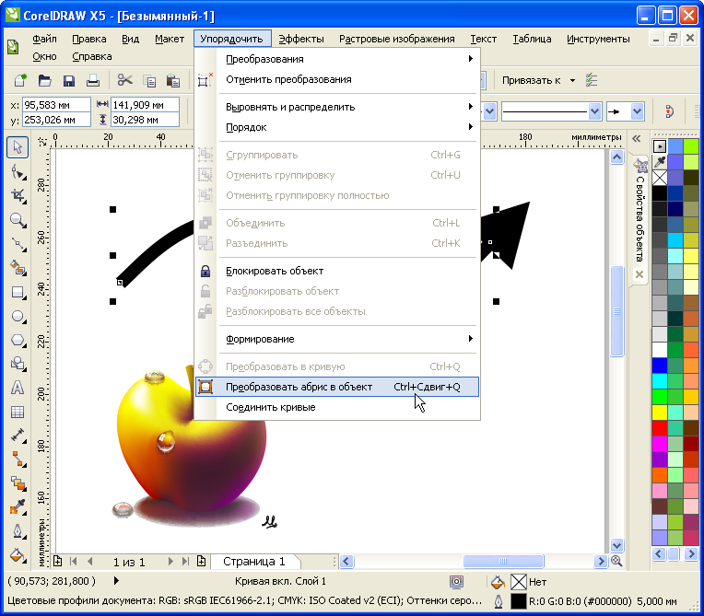Expand Выровнять и распределить submenu

[x=348, y=107]
